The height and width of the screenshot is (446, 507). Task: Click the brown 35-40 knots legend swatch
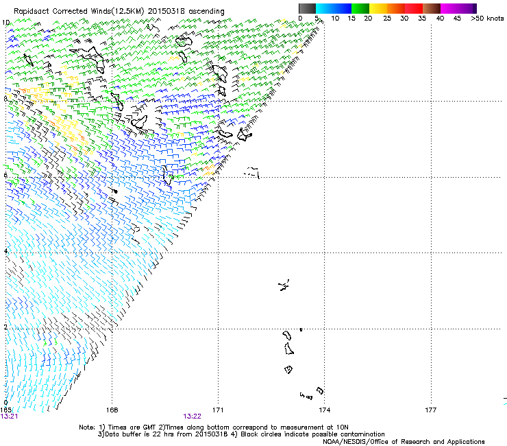(x=432, y=8)
